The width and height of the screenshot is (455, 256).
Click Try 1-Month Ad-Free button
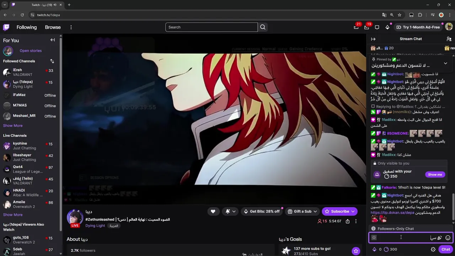[418, 27]
